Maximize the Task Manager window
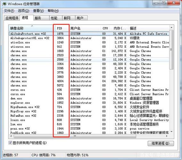182x160 pixels. (x=164, y=3)
